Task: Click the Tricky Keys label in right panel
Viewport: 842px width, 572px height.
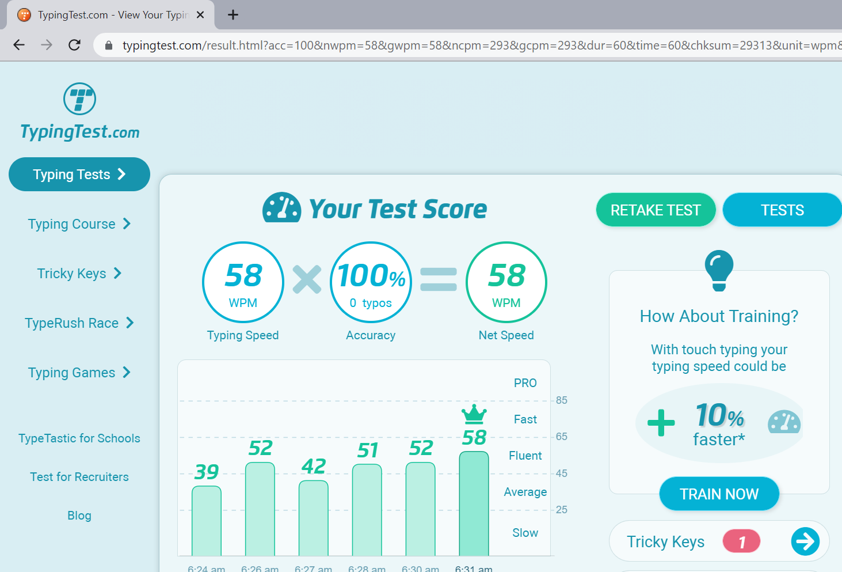Action: tap(666, 542)
